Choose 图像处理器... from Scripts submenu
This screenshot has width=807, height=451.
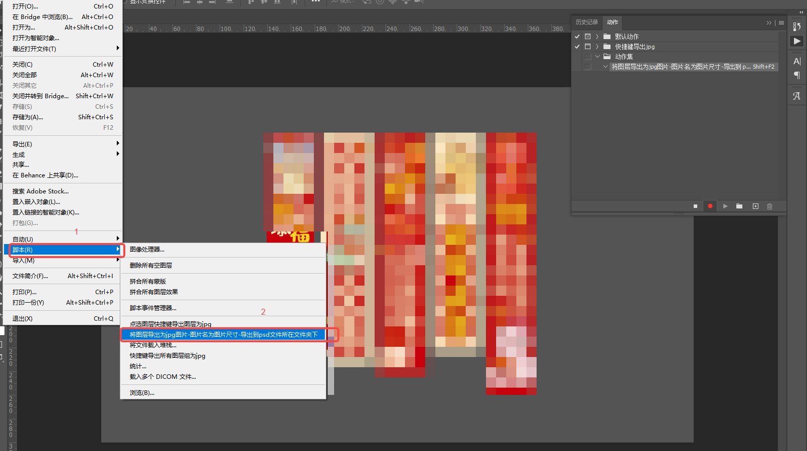(223, 249)
